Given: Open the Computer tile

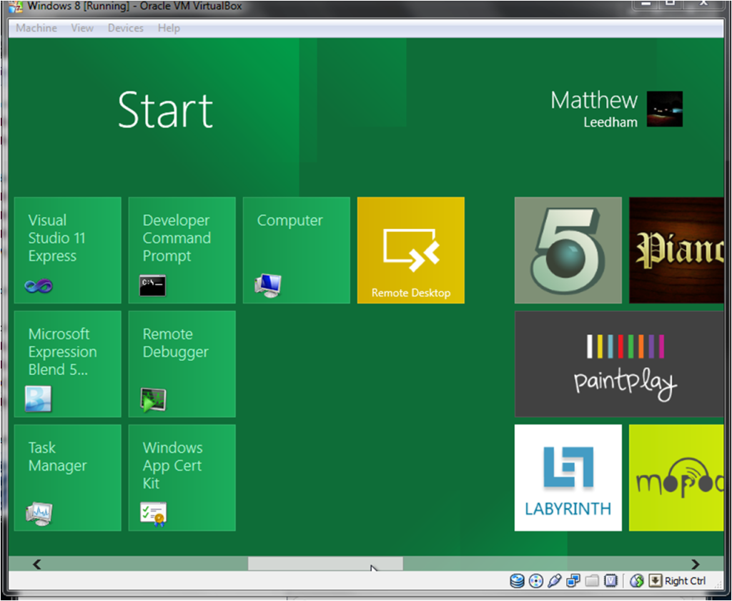Looking at the screenshot, I should click(297, 250).
